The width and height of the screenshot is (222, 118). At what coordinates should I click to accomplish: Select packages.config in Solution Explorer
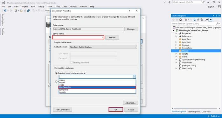(189, 65)
